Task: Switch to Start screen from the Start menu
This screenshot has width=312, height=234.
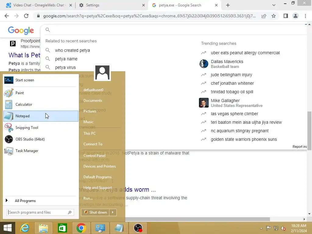Action: (x=41, y=80)
